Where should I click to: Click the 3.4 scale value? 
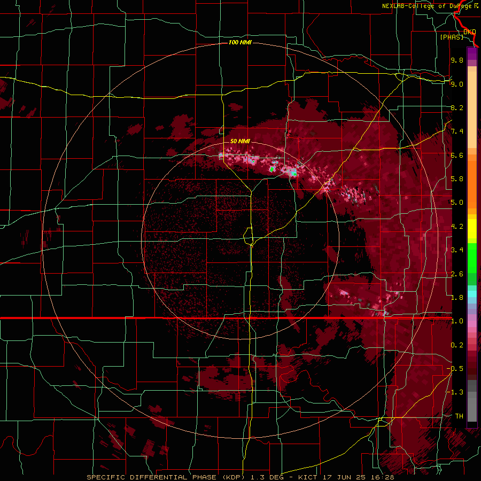point(457,250)
